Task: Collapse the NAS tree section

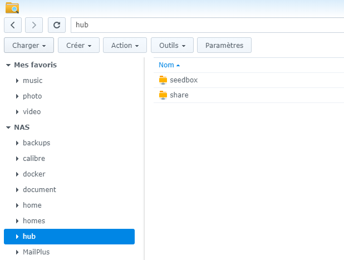Action: coord(8,127)
